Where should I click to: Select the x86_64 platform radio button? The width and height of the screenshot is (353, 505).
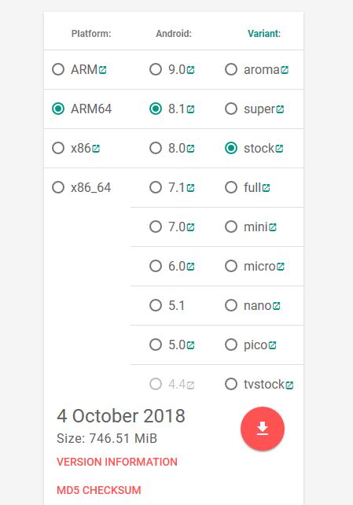click(x=58, y=187)
